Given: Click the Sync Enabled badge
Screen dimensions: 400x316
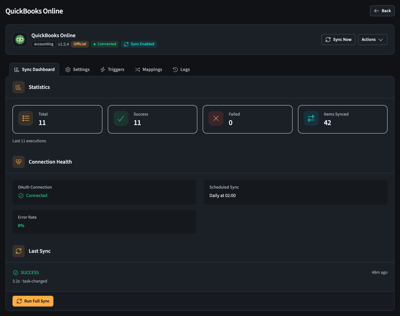Looking at the screenshot, I should point(139,44).
